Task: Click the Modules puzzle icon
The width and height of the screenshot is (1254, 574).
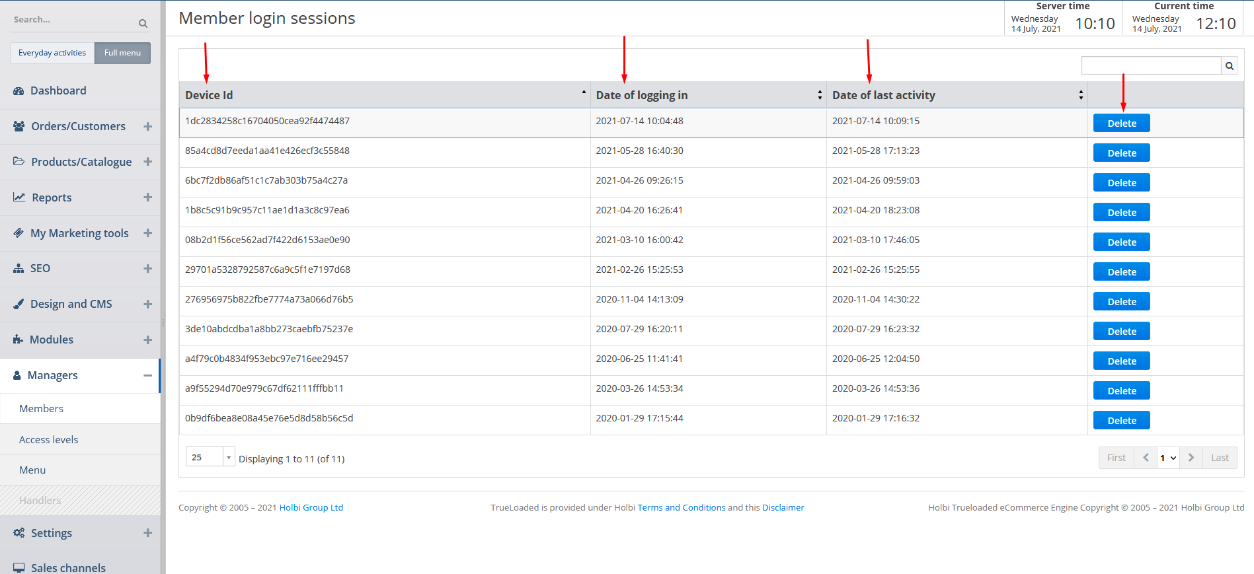Action: (18, 340)
